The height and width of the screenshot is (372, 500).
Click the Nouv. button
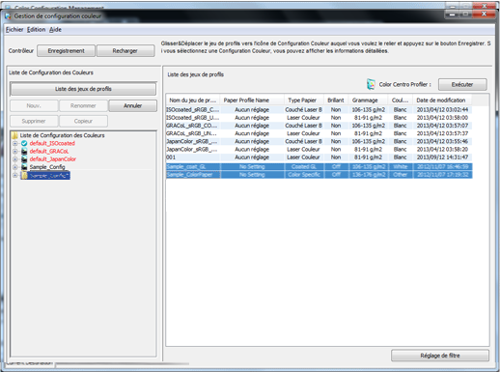pyautogui.click(x=34, y=105)
